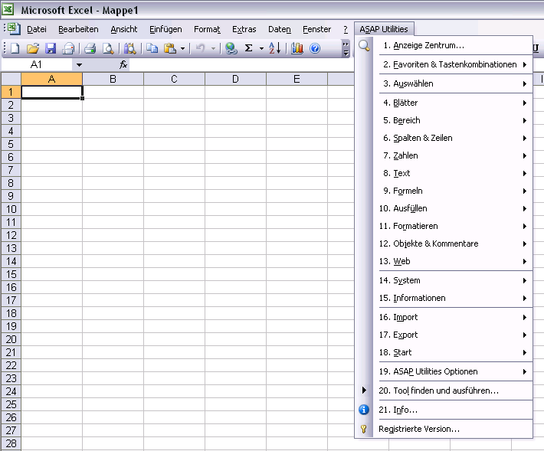Click the Print Preview icon

(108, 48)
